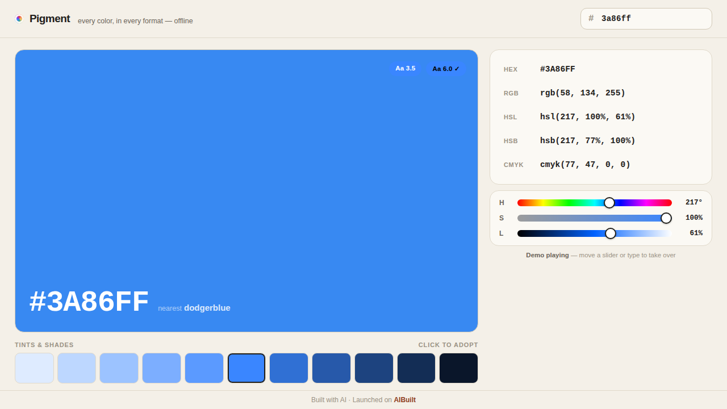The width and height of the screenshot is (727, 409).
Task: Click the Pigment color wheel logo
Action: (x=19, y=19)
